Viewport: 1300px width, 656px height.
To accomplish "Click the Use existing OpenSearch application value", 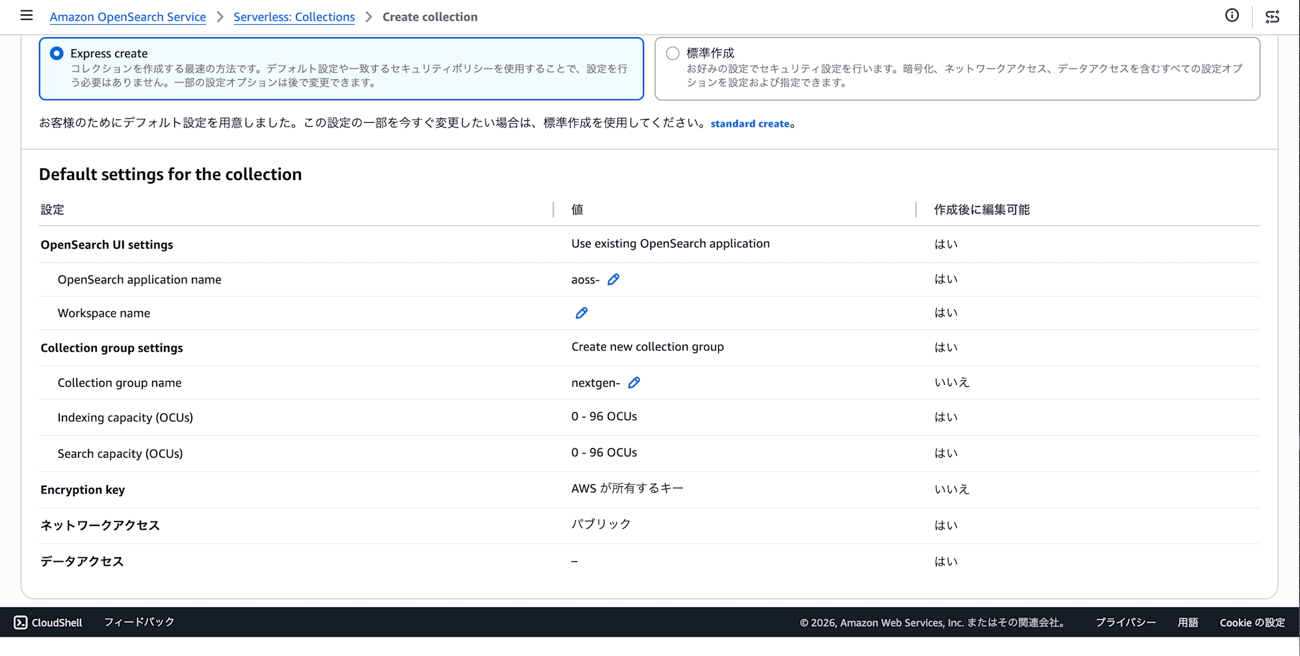I will point(670,244).
